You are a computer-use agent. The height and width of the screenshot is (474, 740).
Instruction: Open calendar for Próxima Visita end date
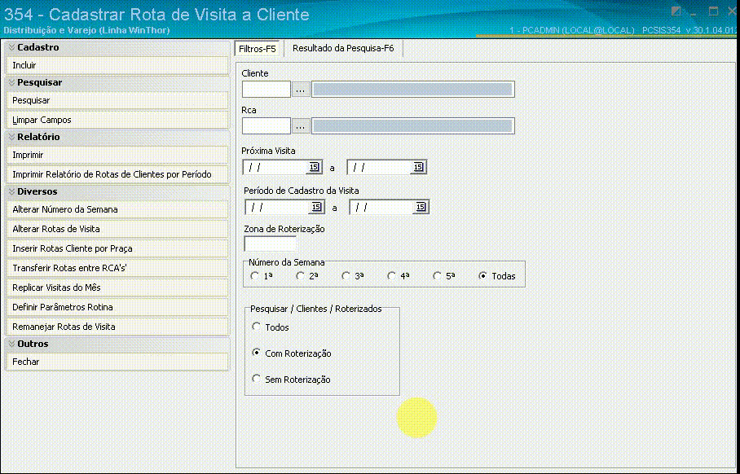[x=419, y=168]
